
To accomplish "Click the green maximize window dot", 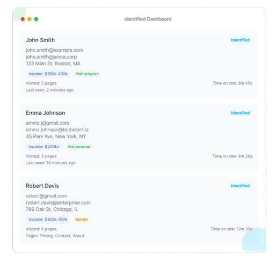I will pyautogui.click(x=36, y=19).
